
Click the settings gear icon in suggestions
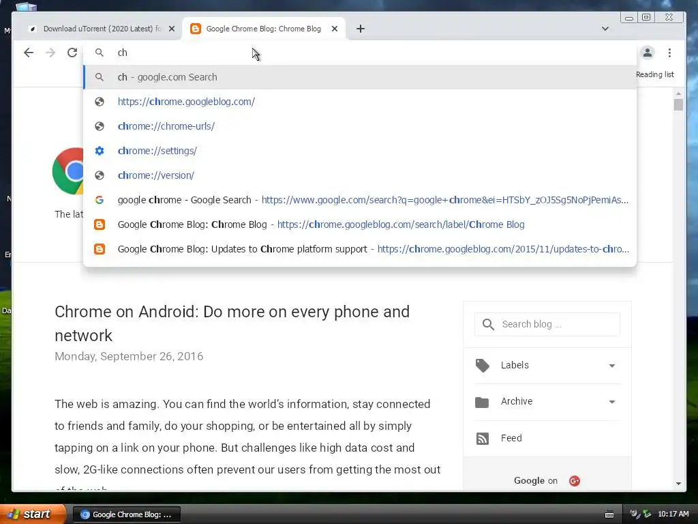tap(100, 151)
